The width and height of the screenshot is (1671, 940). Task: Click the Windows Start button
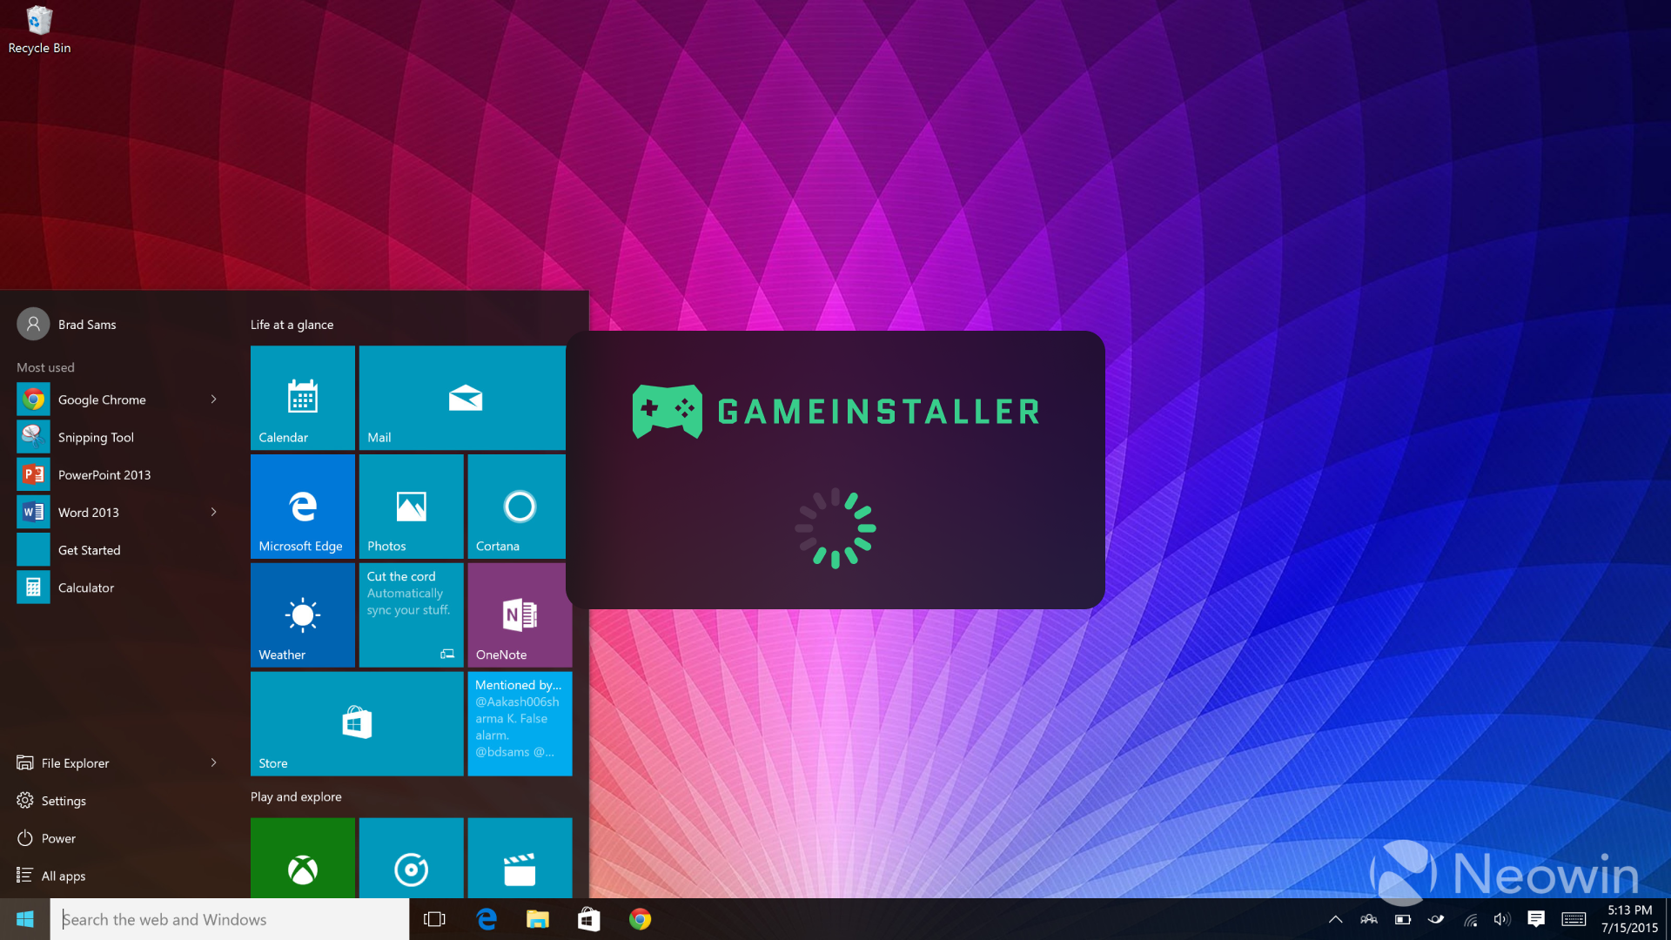[x=25, y=919]
